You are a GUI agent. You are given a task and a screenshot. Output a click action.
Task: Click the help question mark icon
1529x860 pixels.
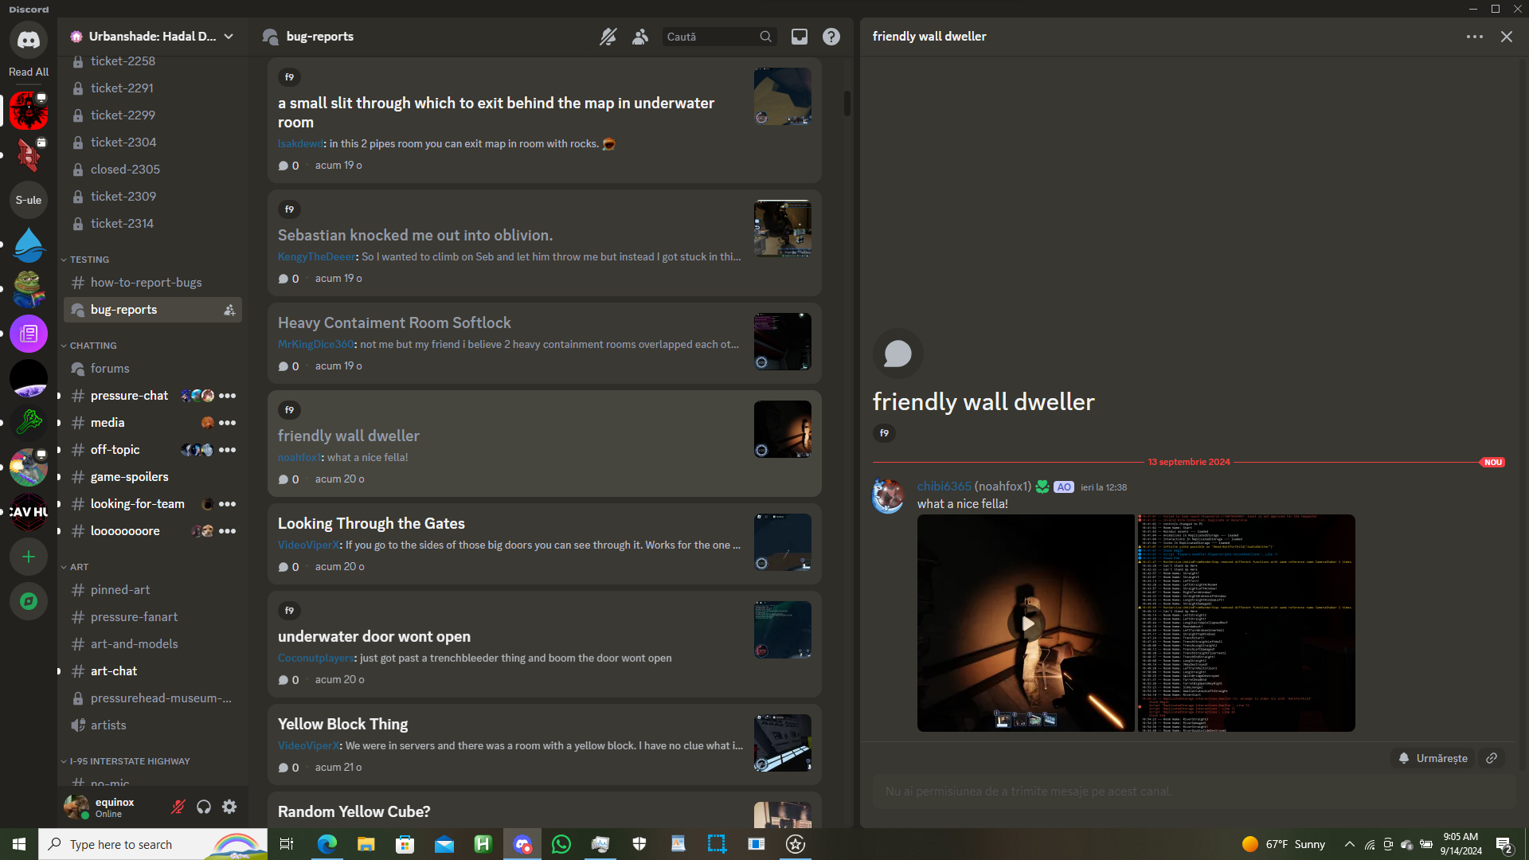pyautogui.click(x=831, y=37)
